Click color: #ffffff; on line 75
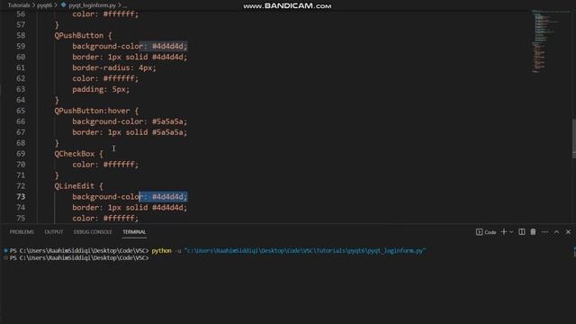This screenshot has width=576, height=324. (x=105, y=218)
